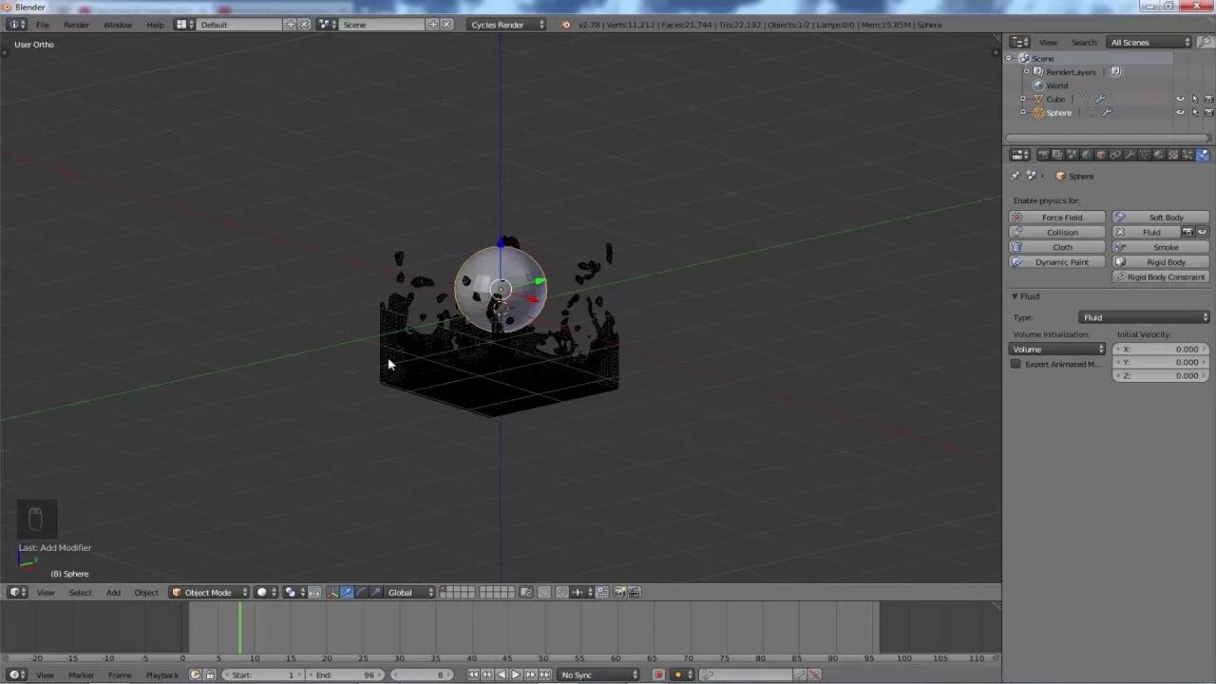Enable Smoke physics

tap(1161, 247)
